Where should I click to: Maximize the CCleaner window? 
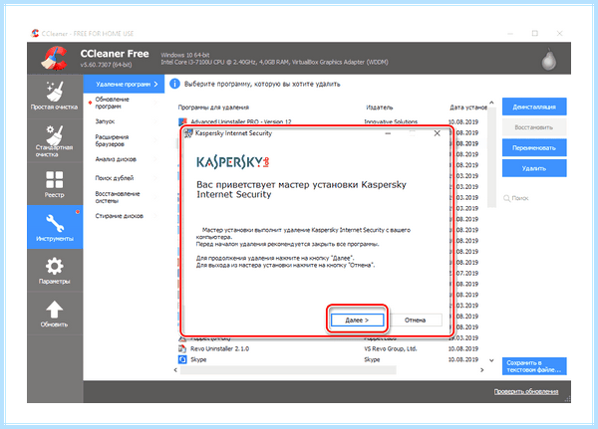point(534,34)
